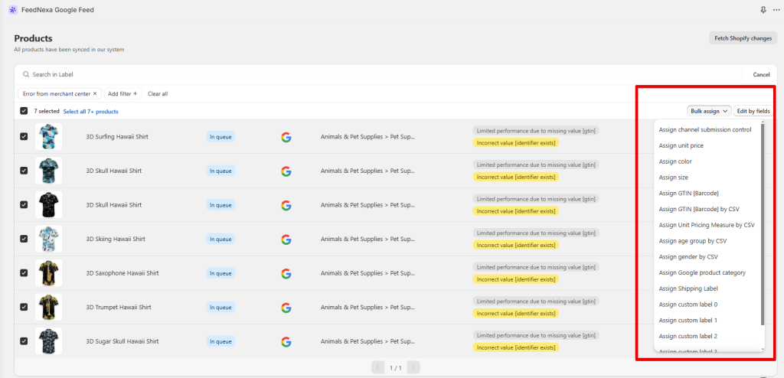Viewport: 784px width, 378px height.
Task: Click the dropdown list scrollbar
Action: click(763, 224)
